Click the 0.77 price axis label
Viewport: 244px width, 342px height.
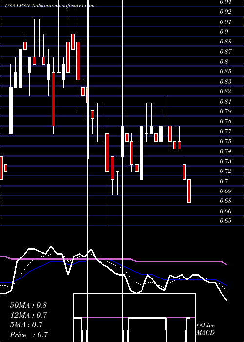point(225,131)
